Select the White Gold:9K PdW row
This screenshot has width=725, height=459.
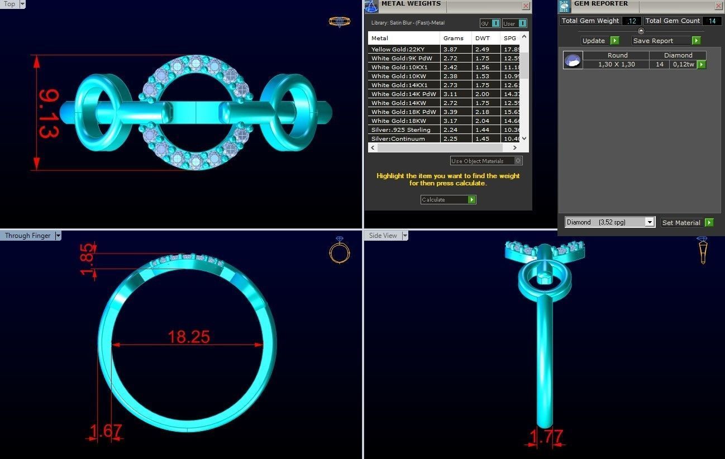click(444, 58)
